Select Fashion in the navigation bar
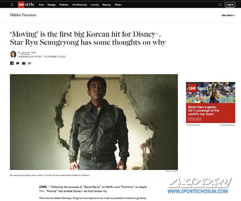 tap(64, 5)
